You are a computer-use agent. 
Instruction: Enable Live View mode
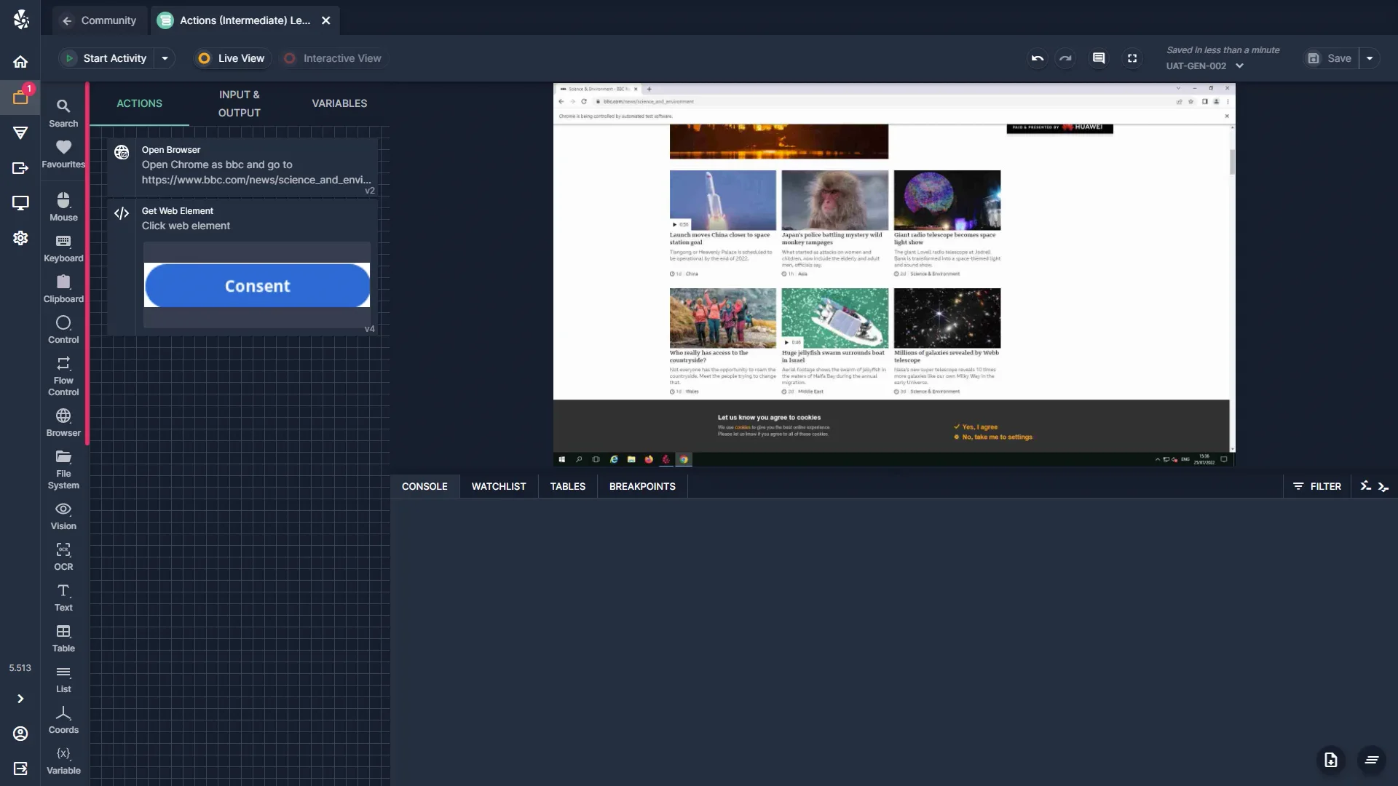click(232, 58)
